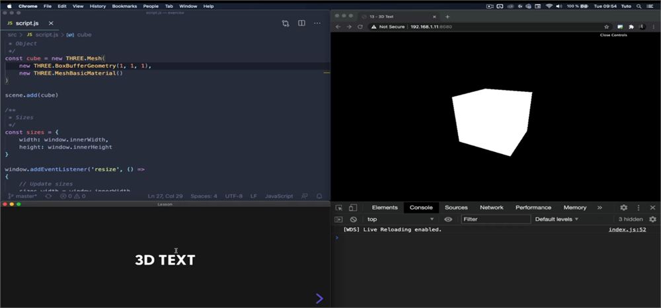This screenshot has height=308, width=661.
Task: Open Spotlight search in the menu bar
Action: point(639,7)
